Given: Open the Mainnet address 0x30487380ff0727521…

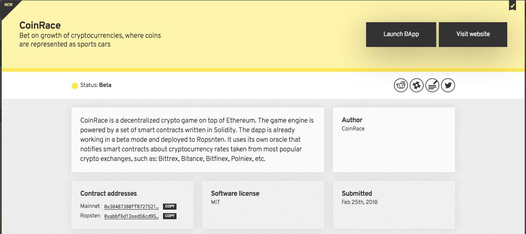Looking at the screenshot, I should (132, 207).
